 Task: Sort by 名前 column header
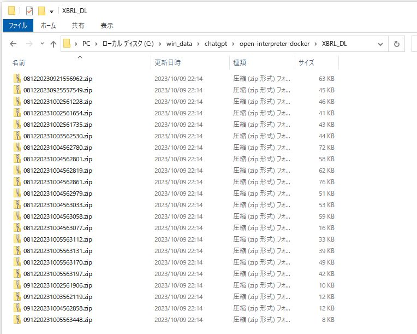point(19,63)
